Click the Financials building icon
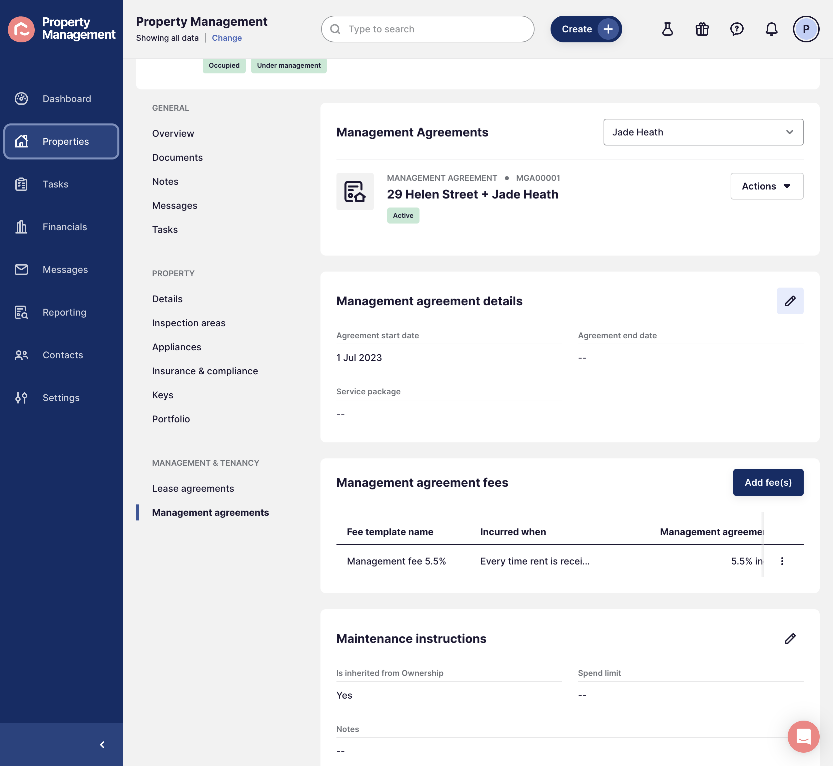The image size is (833, 766). pyautogui.click(x=22, y=227)
